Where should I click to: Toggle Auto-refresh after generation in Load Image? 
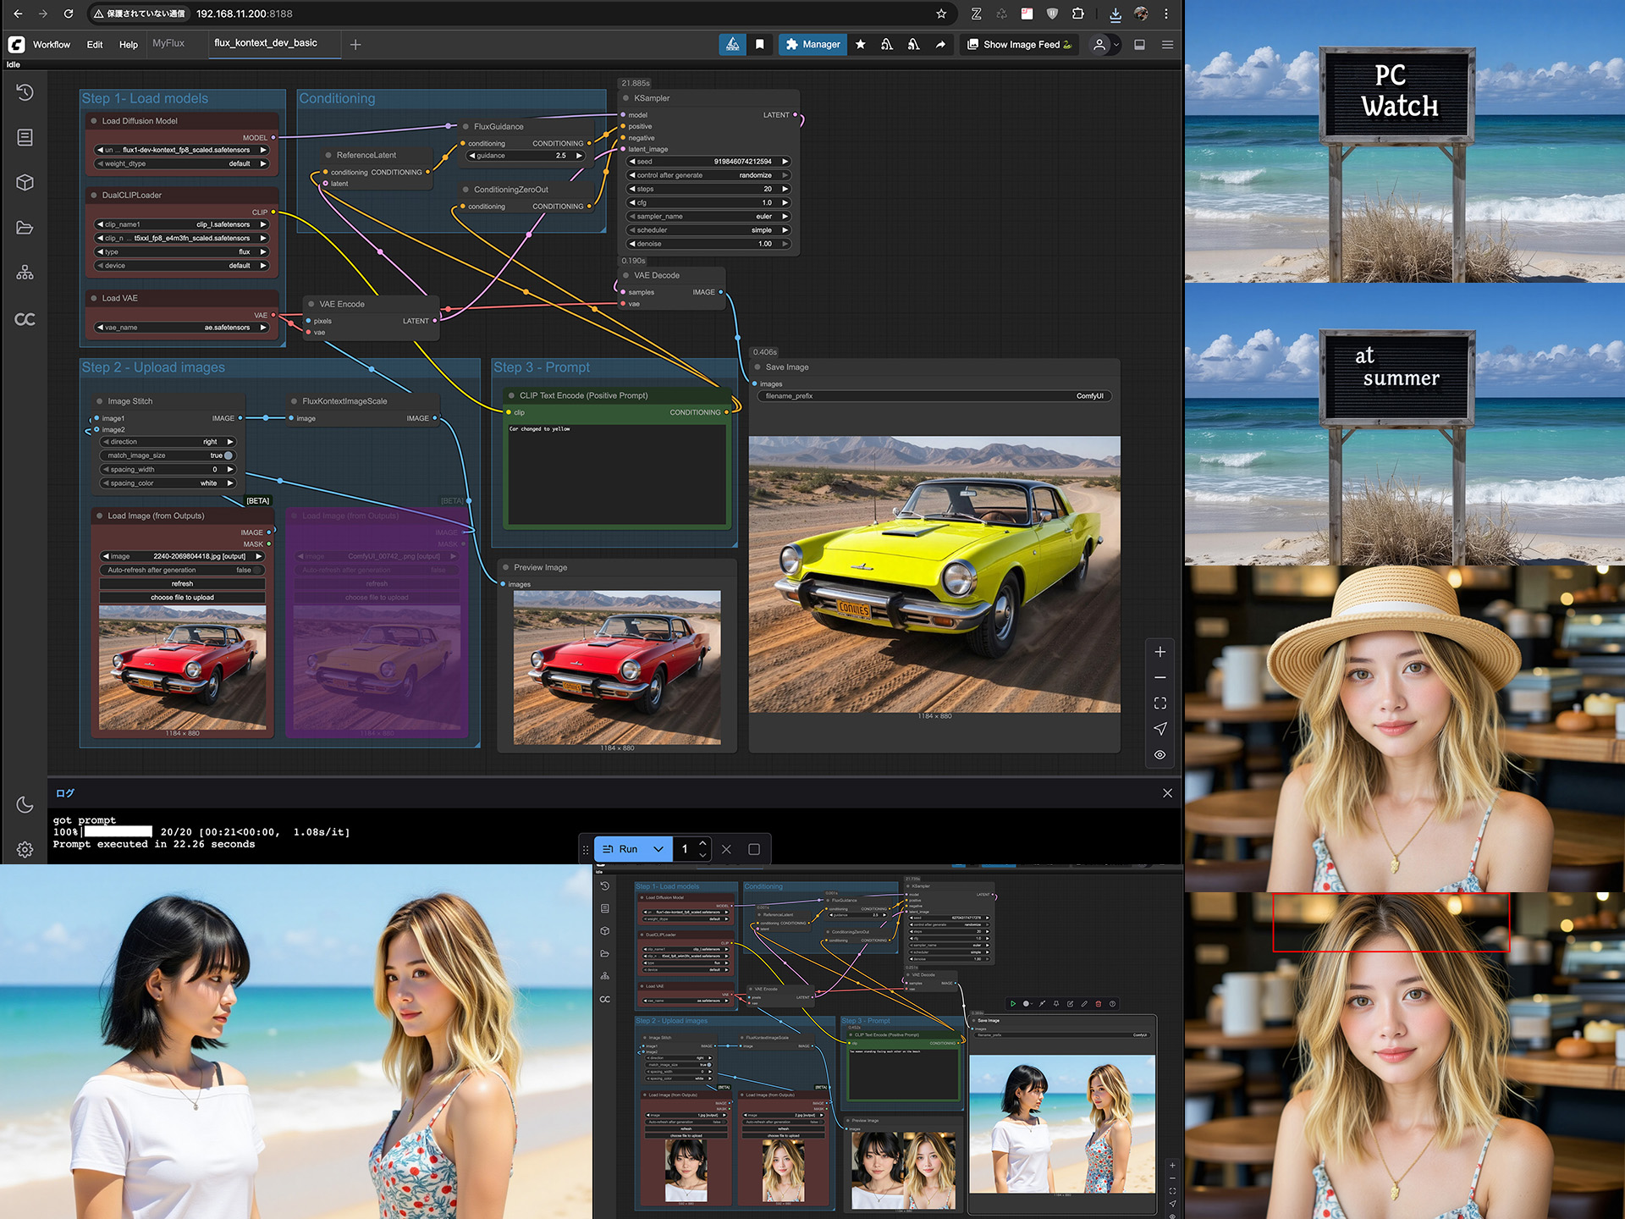[x=182, y=570]
